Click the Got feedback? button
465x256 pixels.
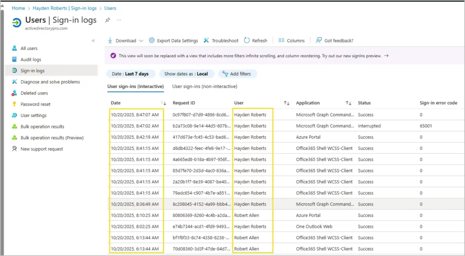coord(335,40)
